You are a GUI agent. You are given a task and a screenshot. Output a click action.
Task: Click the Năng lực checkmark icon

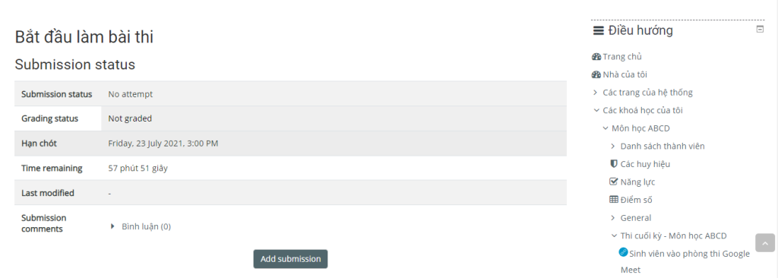(614, 182)
